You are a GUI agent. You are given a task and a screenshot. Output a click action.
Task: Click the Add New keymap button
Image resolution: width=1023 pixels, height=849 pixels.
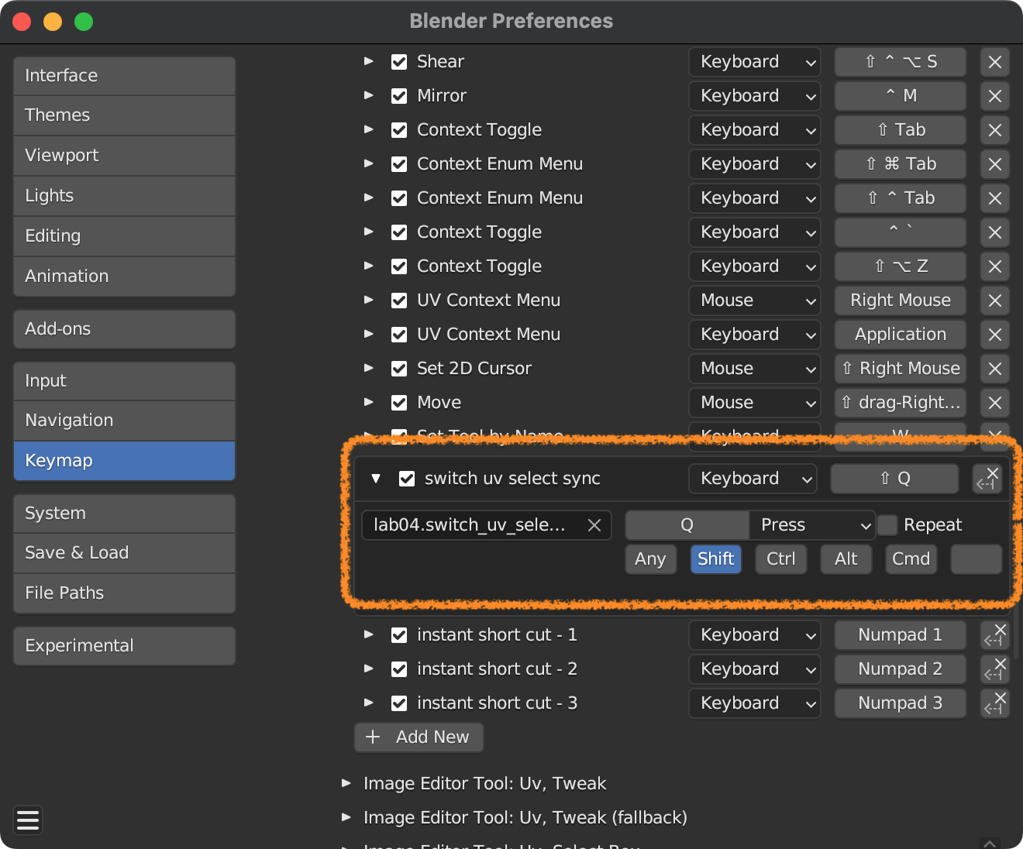click(419, 737)
